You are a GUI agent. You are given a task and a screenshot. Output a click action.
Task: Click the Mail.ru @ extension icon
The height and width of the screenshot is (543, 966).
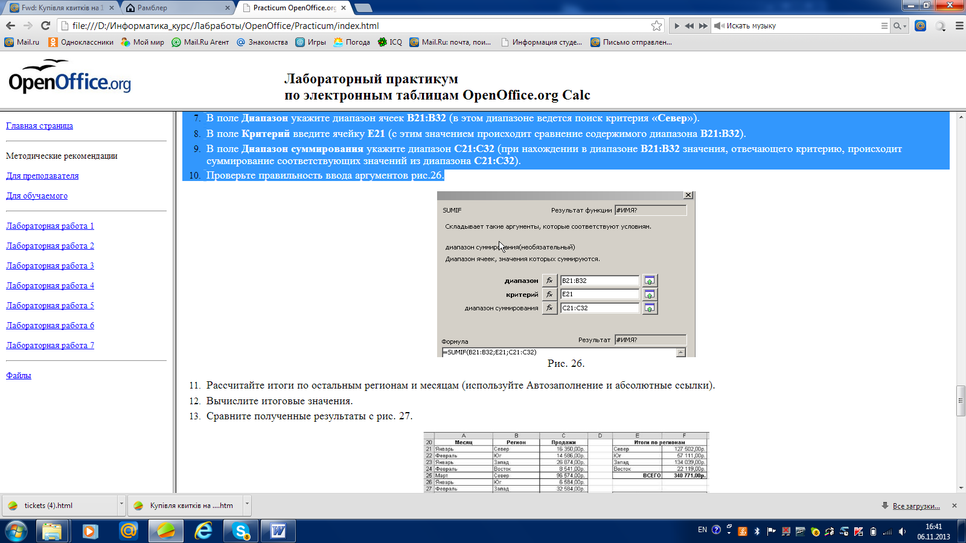920,25
